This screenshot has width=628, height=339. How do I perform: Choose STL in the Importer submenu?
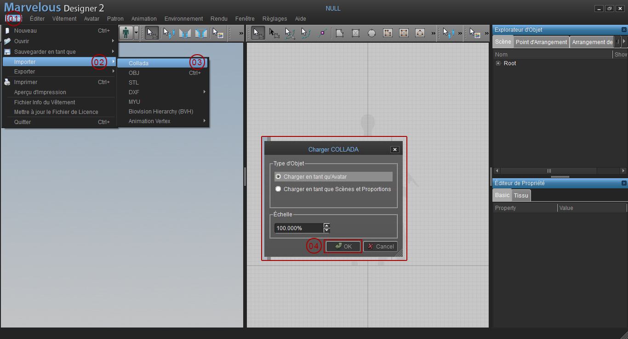coord(162,83)
